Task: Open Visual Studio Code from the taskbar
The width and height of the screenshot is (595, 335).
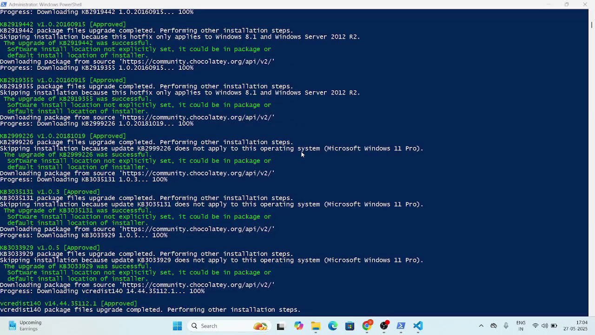Action: pos(418,326)
